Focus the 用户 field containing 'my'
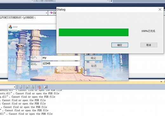 pyautogui.click(x=61, y=58)
